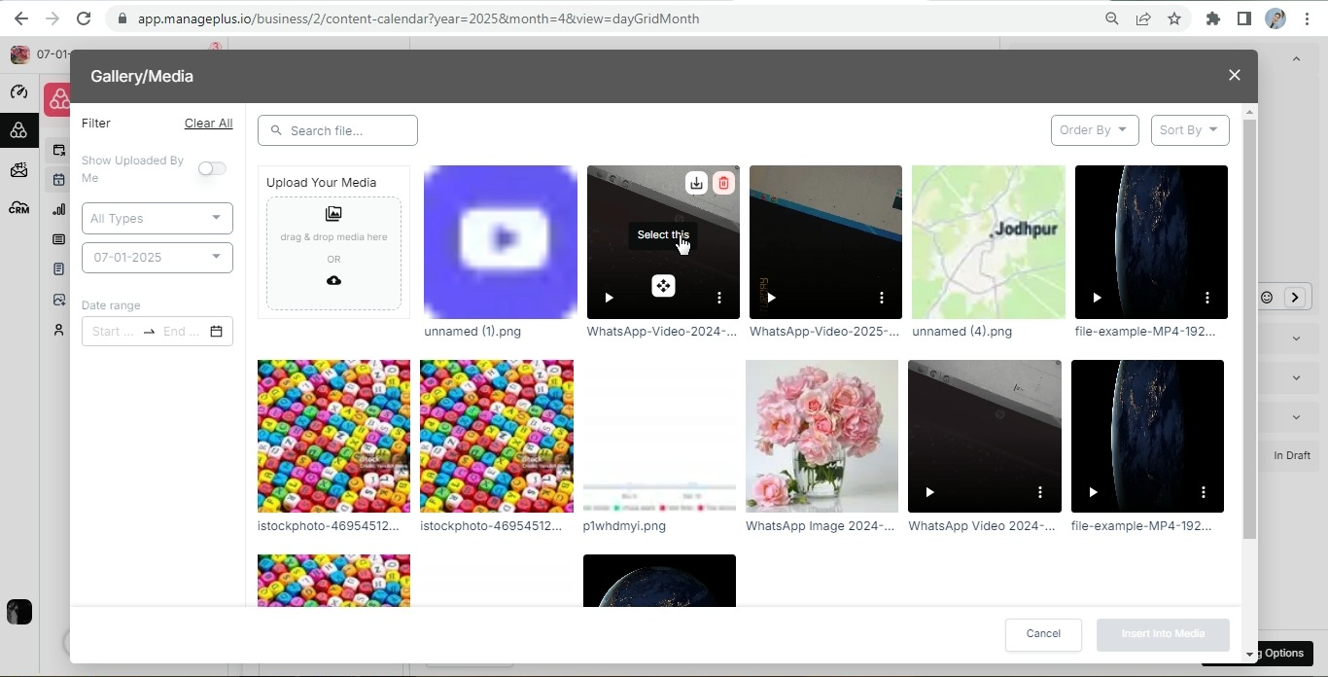This screenshot has width=1328, height=677.
Task: Open the 07-01-2025 dropdown filter
Action: pyautogui.click(x=157, y=257)
